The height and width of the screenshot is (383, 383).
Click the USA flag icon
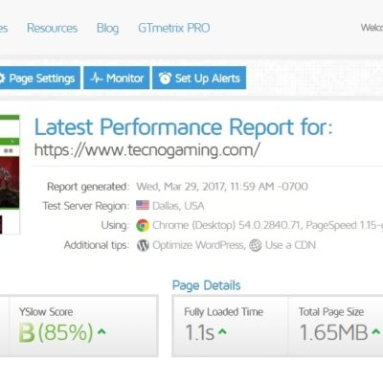point(143,205)
